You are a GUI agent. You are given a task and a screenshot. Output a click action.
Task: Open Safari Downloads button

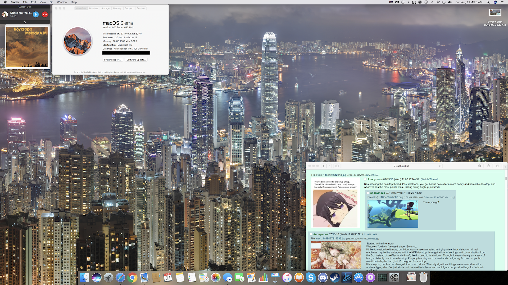(480, 166)
